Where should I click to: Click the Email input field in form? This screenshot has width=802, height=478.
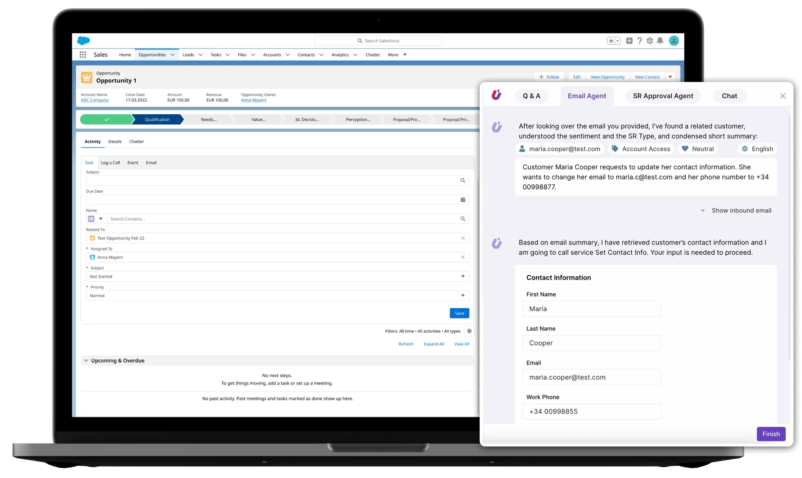tap(592, 377)
